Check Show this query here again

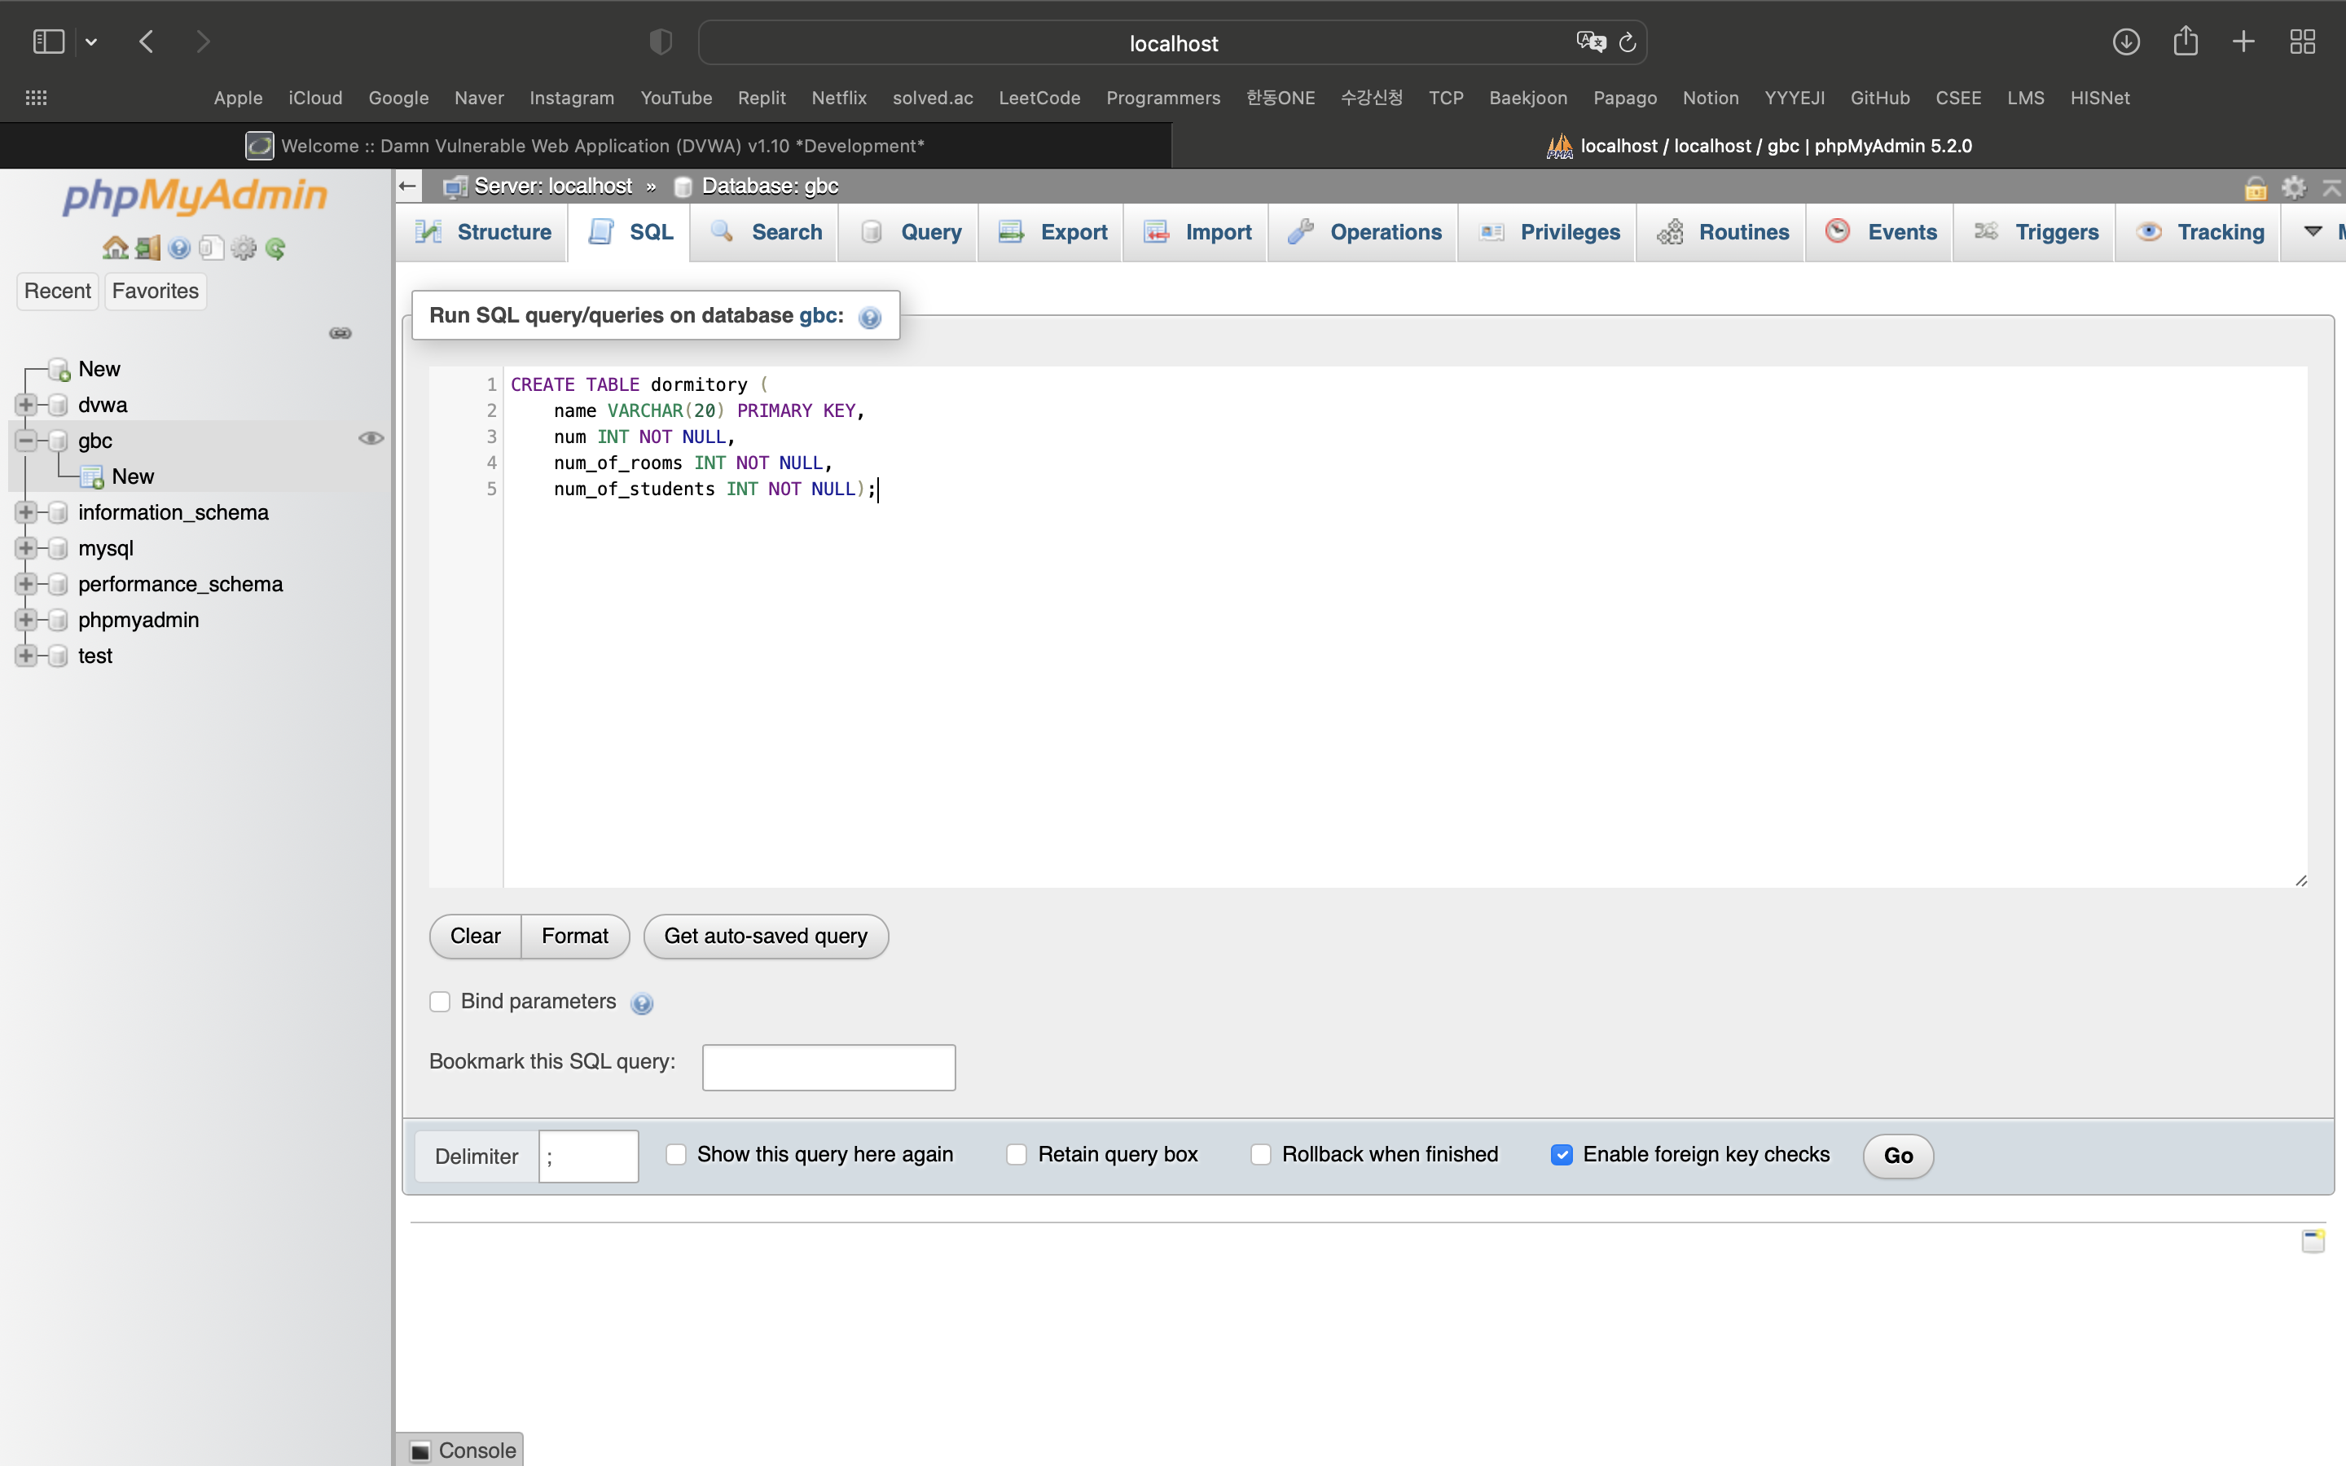pyautogui.click(x=675, y=1154)
